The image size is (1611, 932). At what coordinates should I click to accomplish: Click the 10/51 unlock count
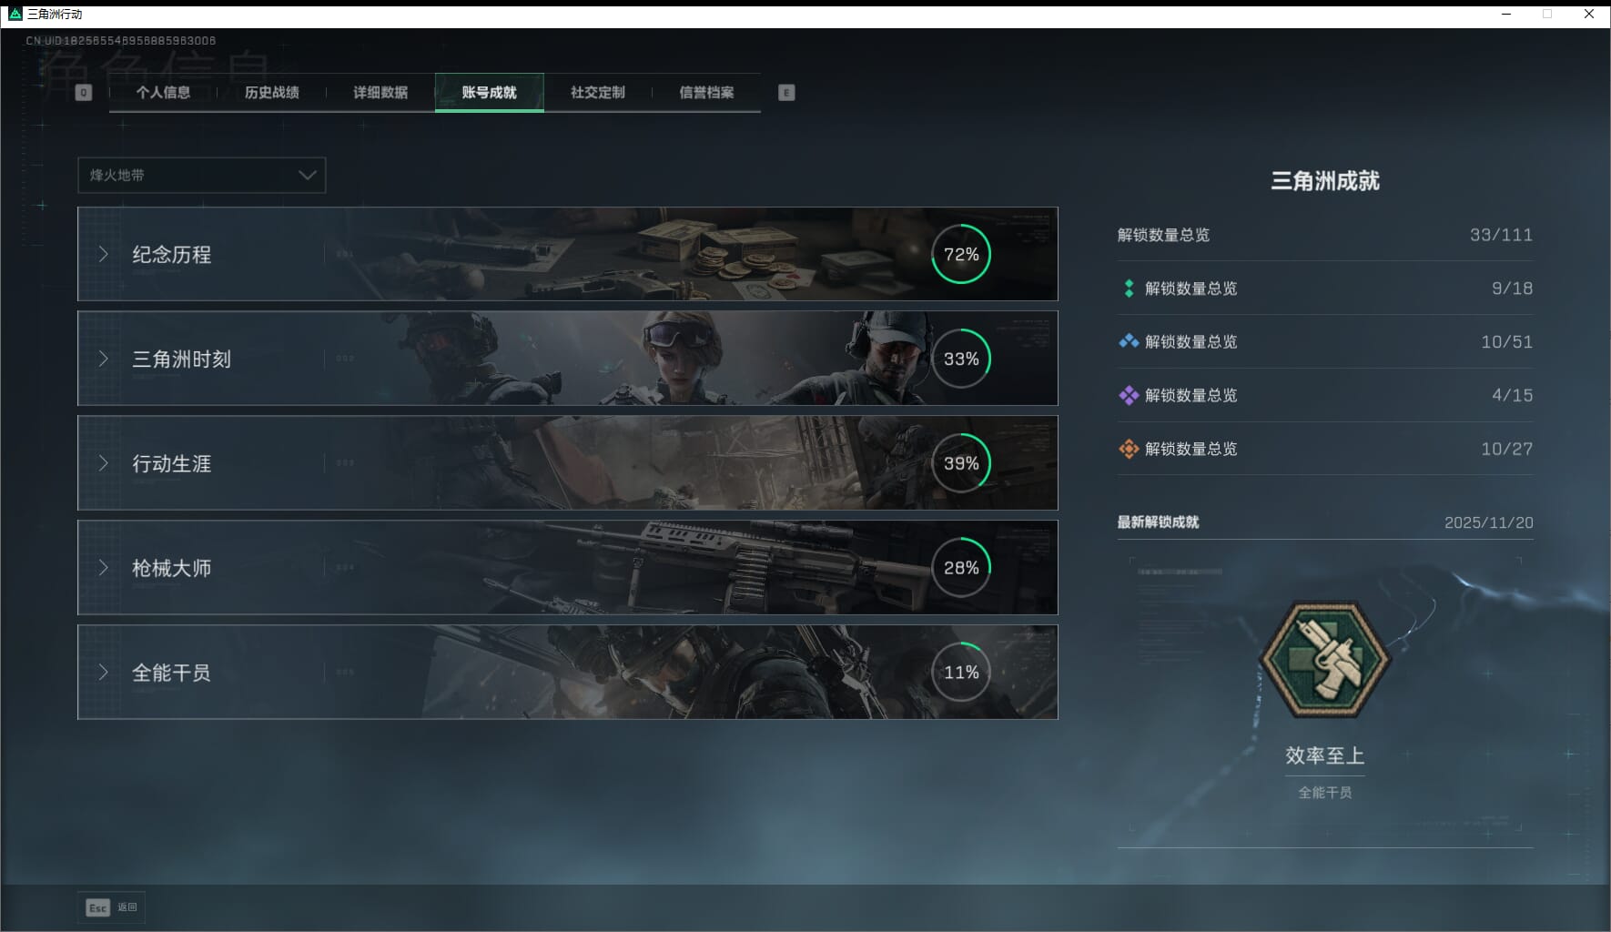(1506, 342)
